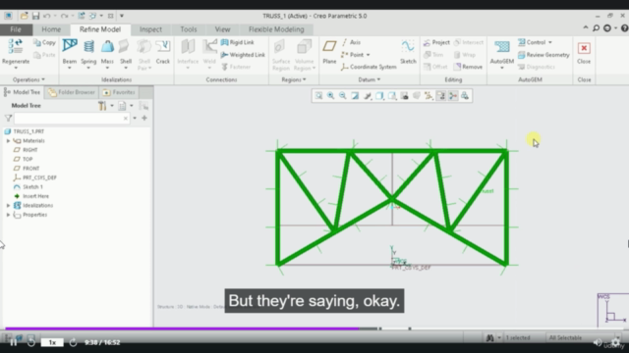The width and height of the screenshot is (629, 353).
Task: Open the Control dropdown in AutoGEM
Action: [x=550, y=42]
